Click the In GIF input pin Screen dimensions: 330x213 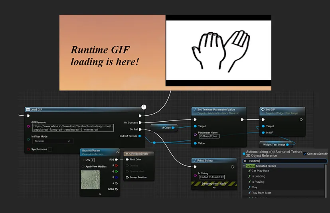263,132
